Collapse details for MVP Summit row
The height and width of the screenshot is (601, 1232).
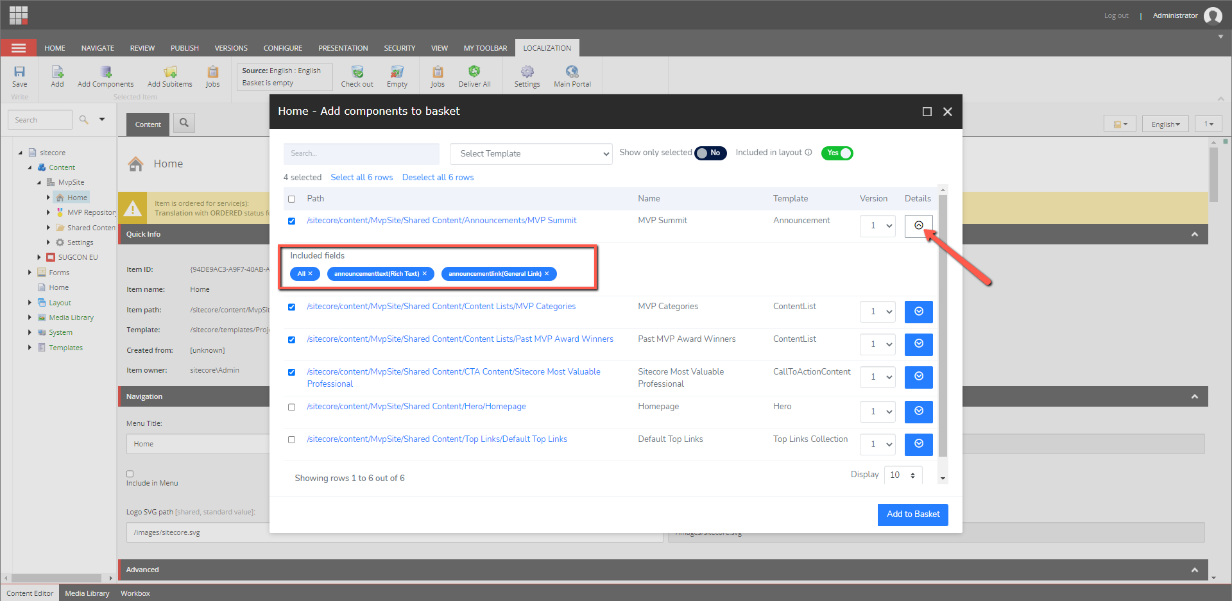(x=919, y=225)
